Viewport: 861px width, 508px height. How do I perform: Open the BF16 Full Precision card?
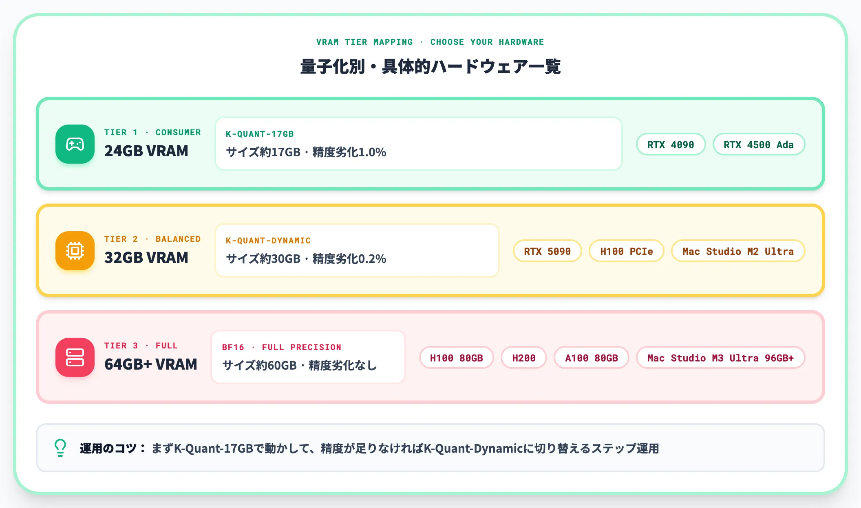[308, 357]
